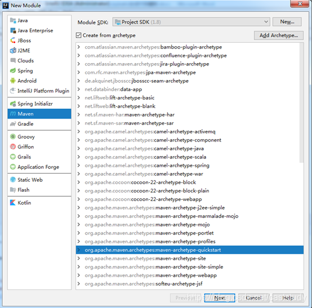Click the New... SDK button
Screen dimensions: 312x308
pos(287,22)
